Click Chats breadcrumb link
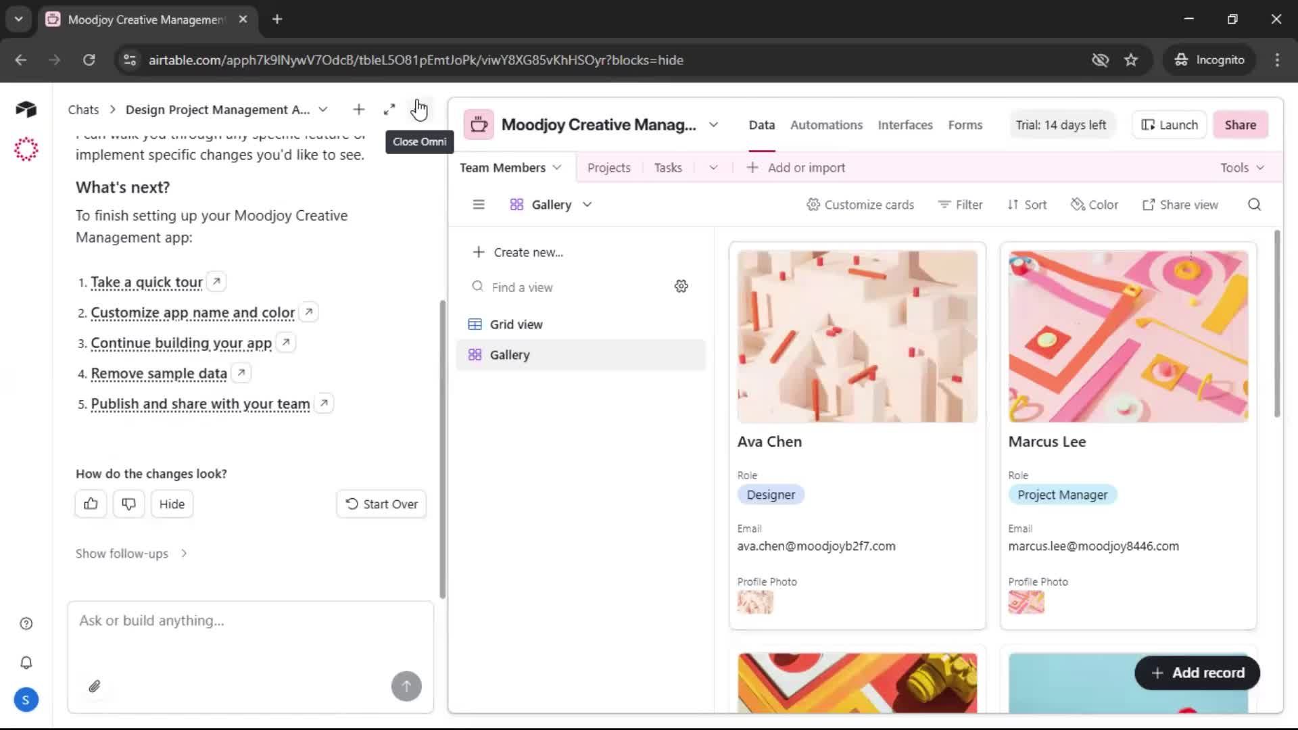 click(x=83, y=109)
